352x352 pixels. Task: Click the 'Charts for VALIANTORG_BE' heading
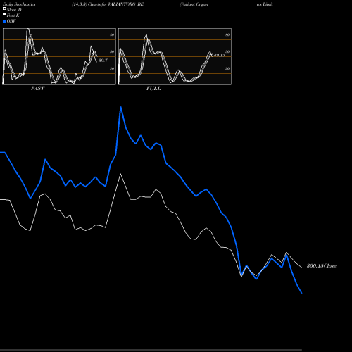pos(115,4)
